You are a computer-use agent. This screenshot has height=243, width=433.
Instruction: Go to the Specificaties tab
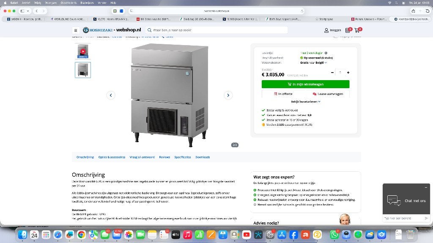coord(183,157)
